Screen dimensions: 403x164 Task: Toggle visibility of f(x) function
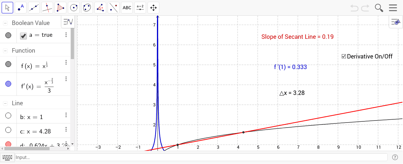[8, 64]
